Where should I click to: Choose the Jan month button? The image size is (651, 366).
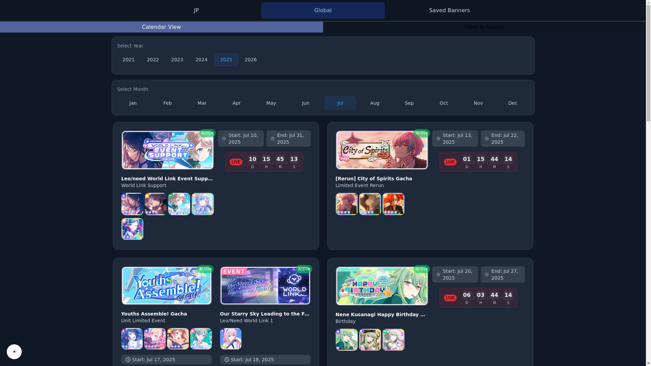tap(133, 103)
